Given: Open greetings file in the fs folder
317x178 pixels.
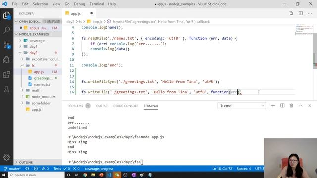Looking at the screenshot, I should click(x=43, y=78).
